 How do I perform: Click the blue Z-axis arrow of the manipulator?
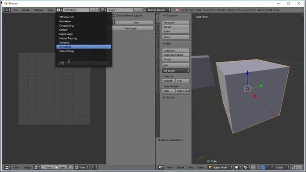[x=248, y=73]
